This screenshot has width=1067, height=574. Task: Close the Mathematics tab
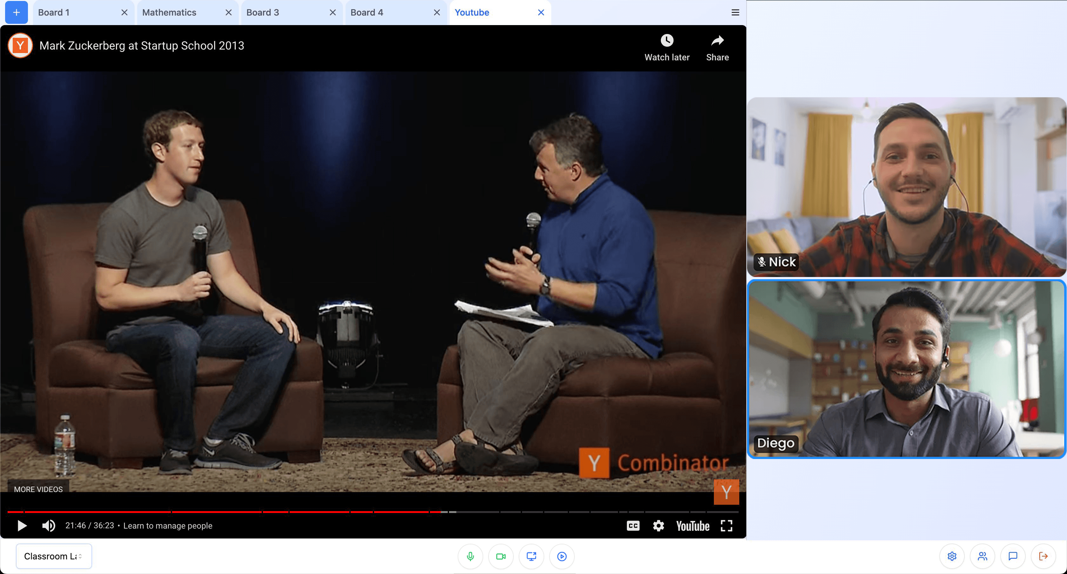228,12
